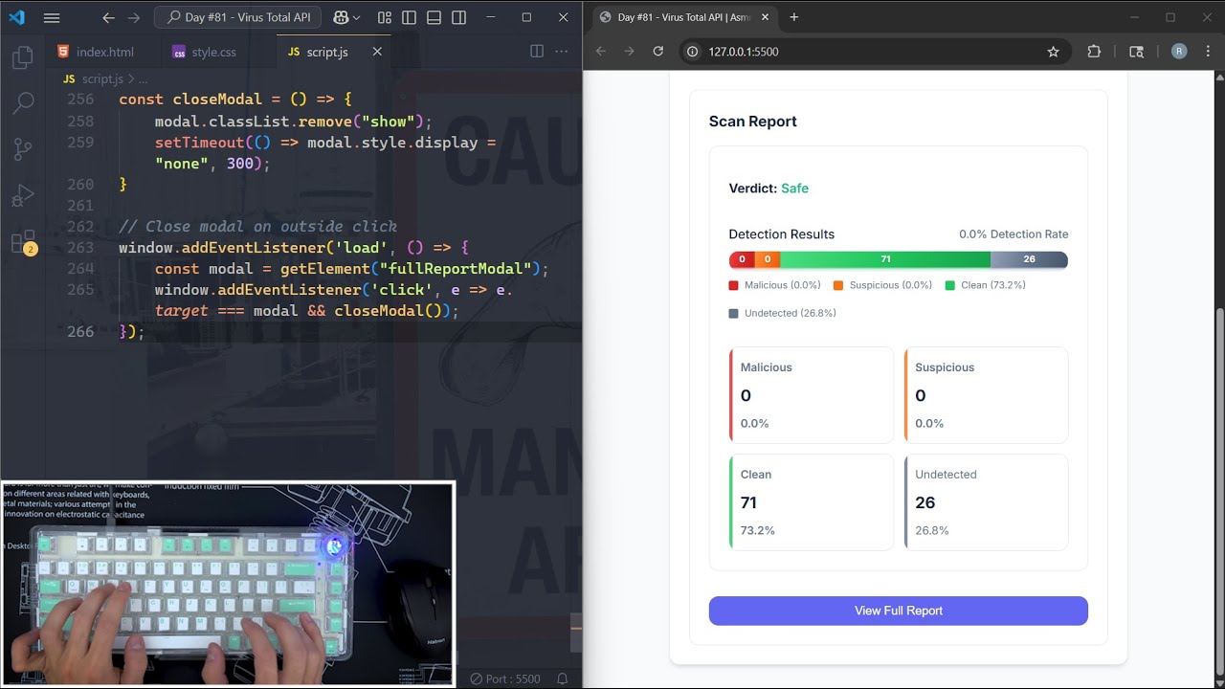Open the notifications bell in VS Code status bar
Viewport: 1225px width, 689px height.
pos(563,678)
